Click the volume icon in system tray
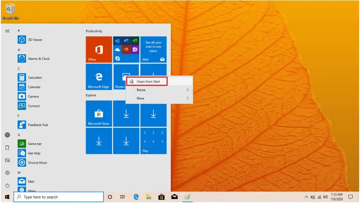This screenshot has height=203, width=360. pos(325,197)
